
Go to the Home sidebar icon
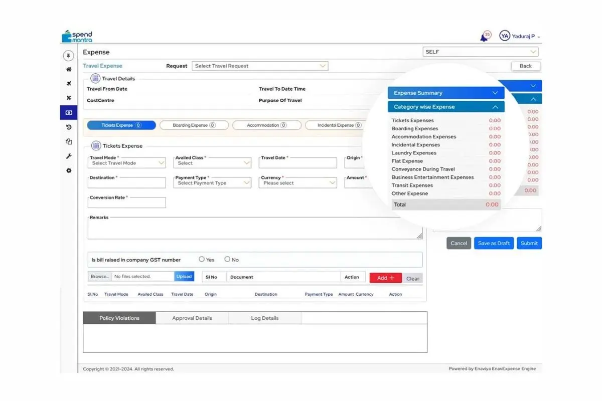click(69, 70)
